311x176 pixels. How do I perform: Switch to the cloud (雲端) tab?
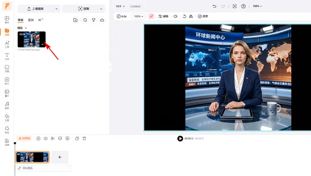pyautogui.click(x=31, y=20)
